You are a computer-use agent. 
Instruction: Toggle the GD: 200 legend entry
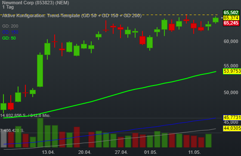(10, 26)
